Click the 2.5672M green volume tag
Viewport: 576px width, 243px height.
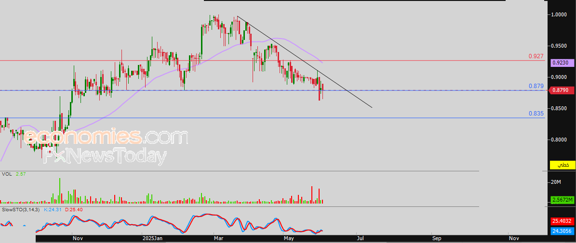(x=563, y=200)
